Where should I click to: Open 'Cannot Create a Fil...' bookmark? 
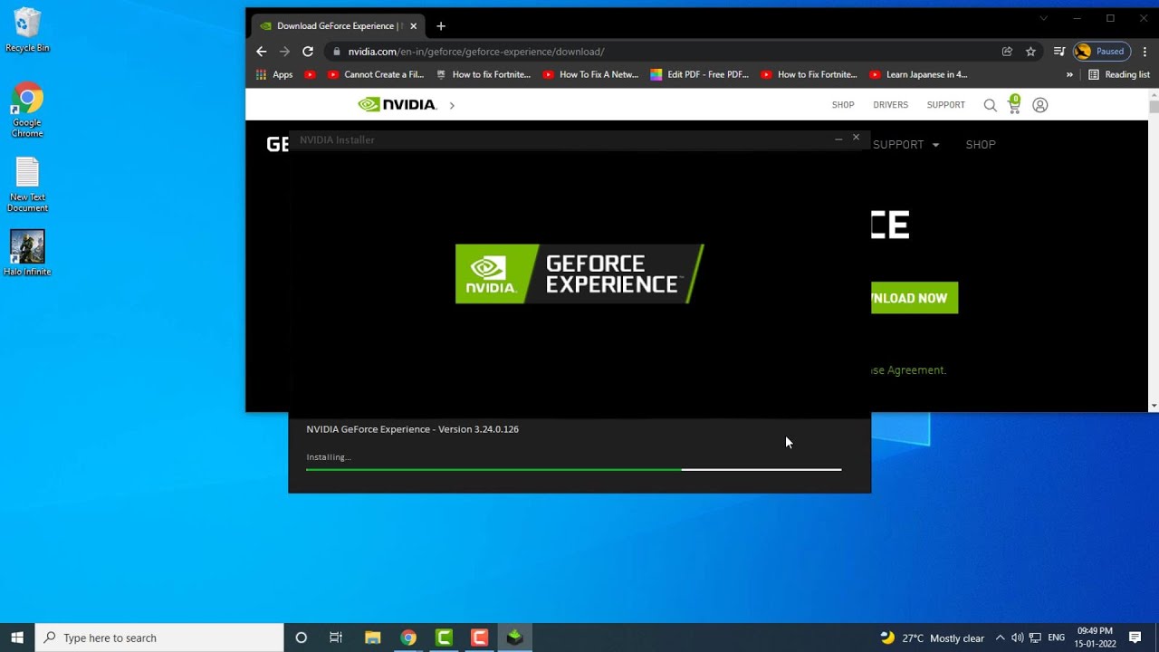click(x=376, y=75)
